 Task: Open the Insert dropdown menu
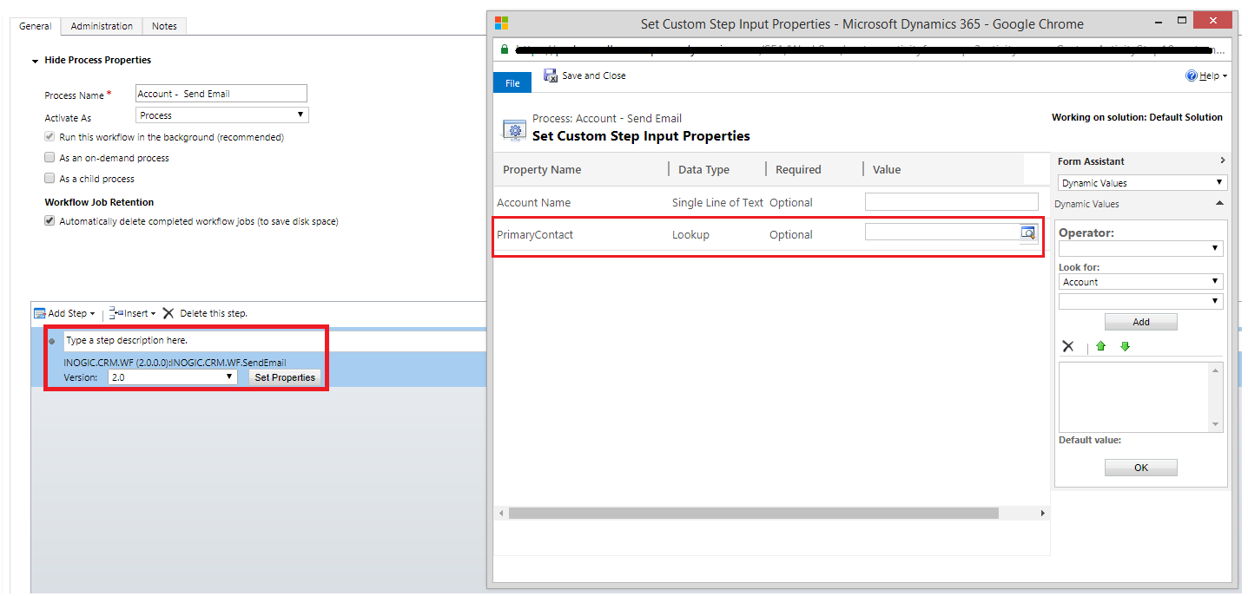[153, 314]
